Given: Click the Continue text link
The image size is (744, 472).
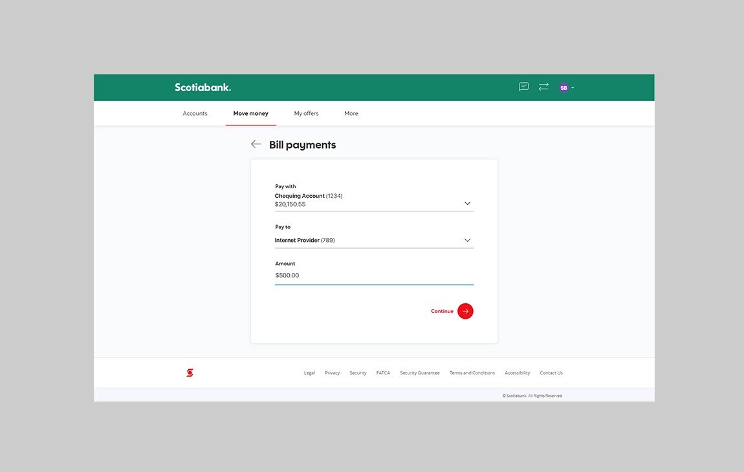Looking at the screenshot, I should pyautogui.click(x=442, y=311).
